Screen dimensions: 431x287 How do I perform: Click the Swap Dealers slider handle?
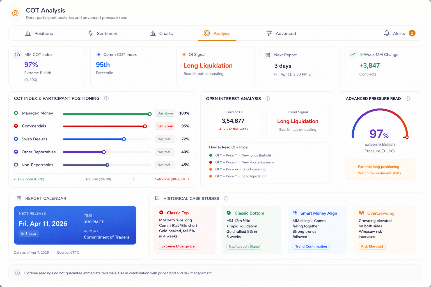click(x=124, y=139)
